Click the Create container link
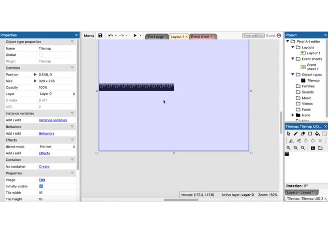The width and height of the screenshot is (328, 232). coord(44,166)
